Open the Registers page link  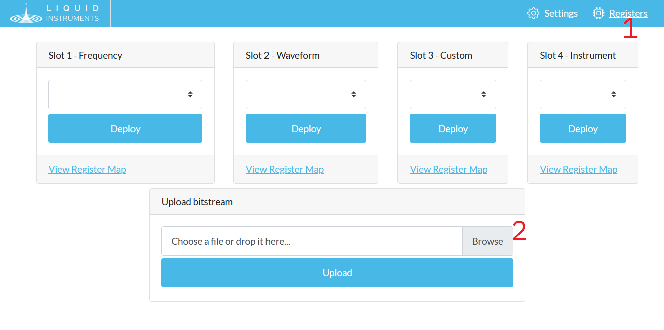click(x=628, y=14)
